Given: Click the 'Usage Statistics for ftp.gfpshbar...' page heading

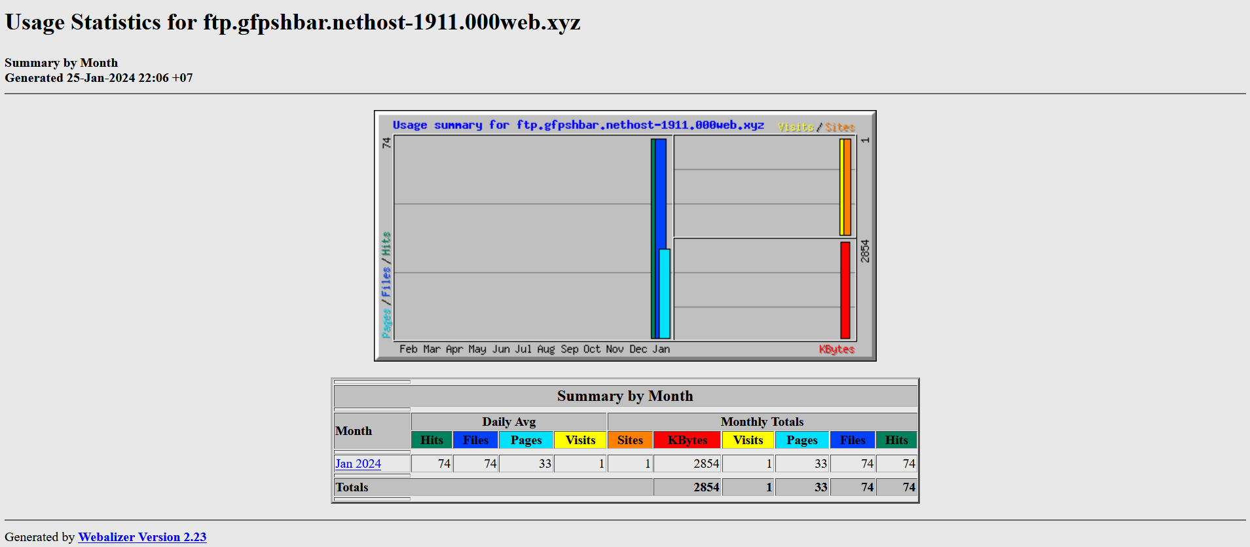Looking at the screenshot, I should coord(293,22).
